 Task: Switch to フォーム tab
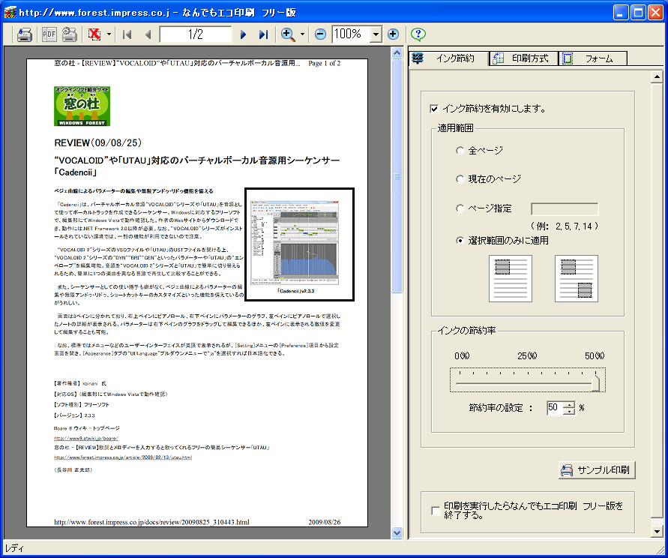click(592, 58)
